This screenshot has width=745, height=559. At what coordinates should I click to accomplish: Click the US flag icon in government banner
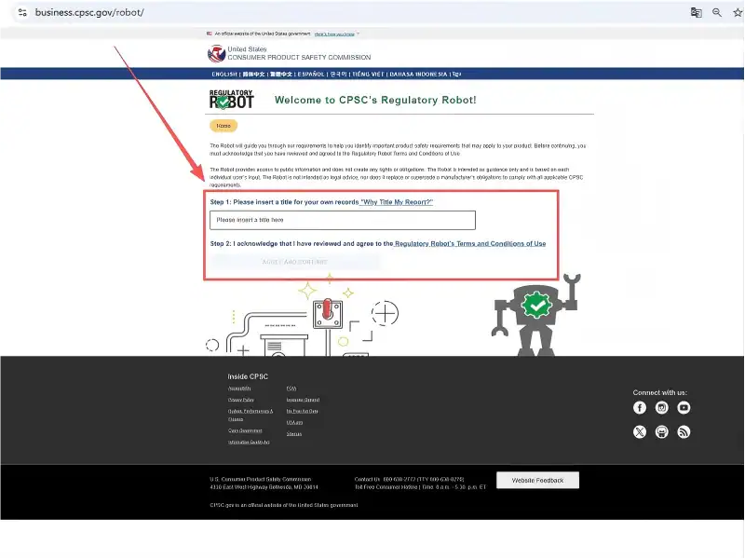pyautogui.click(x=209, y=34)
